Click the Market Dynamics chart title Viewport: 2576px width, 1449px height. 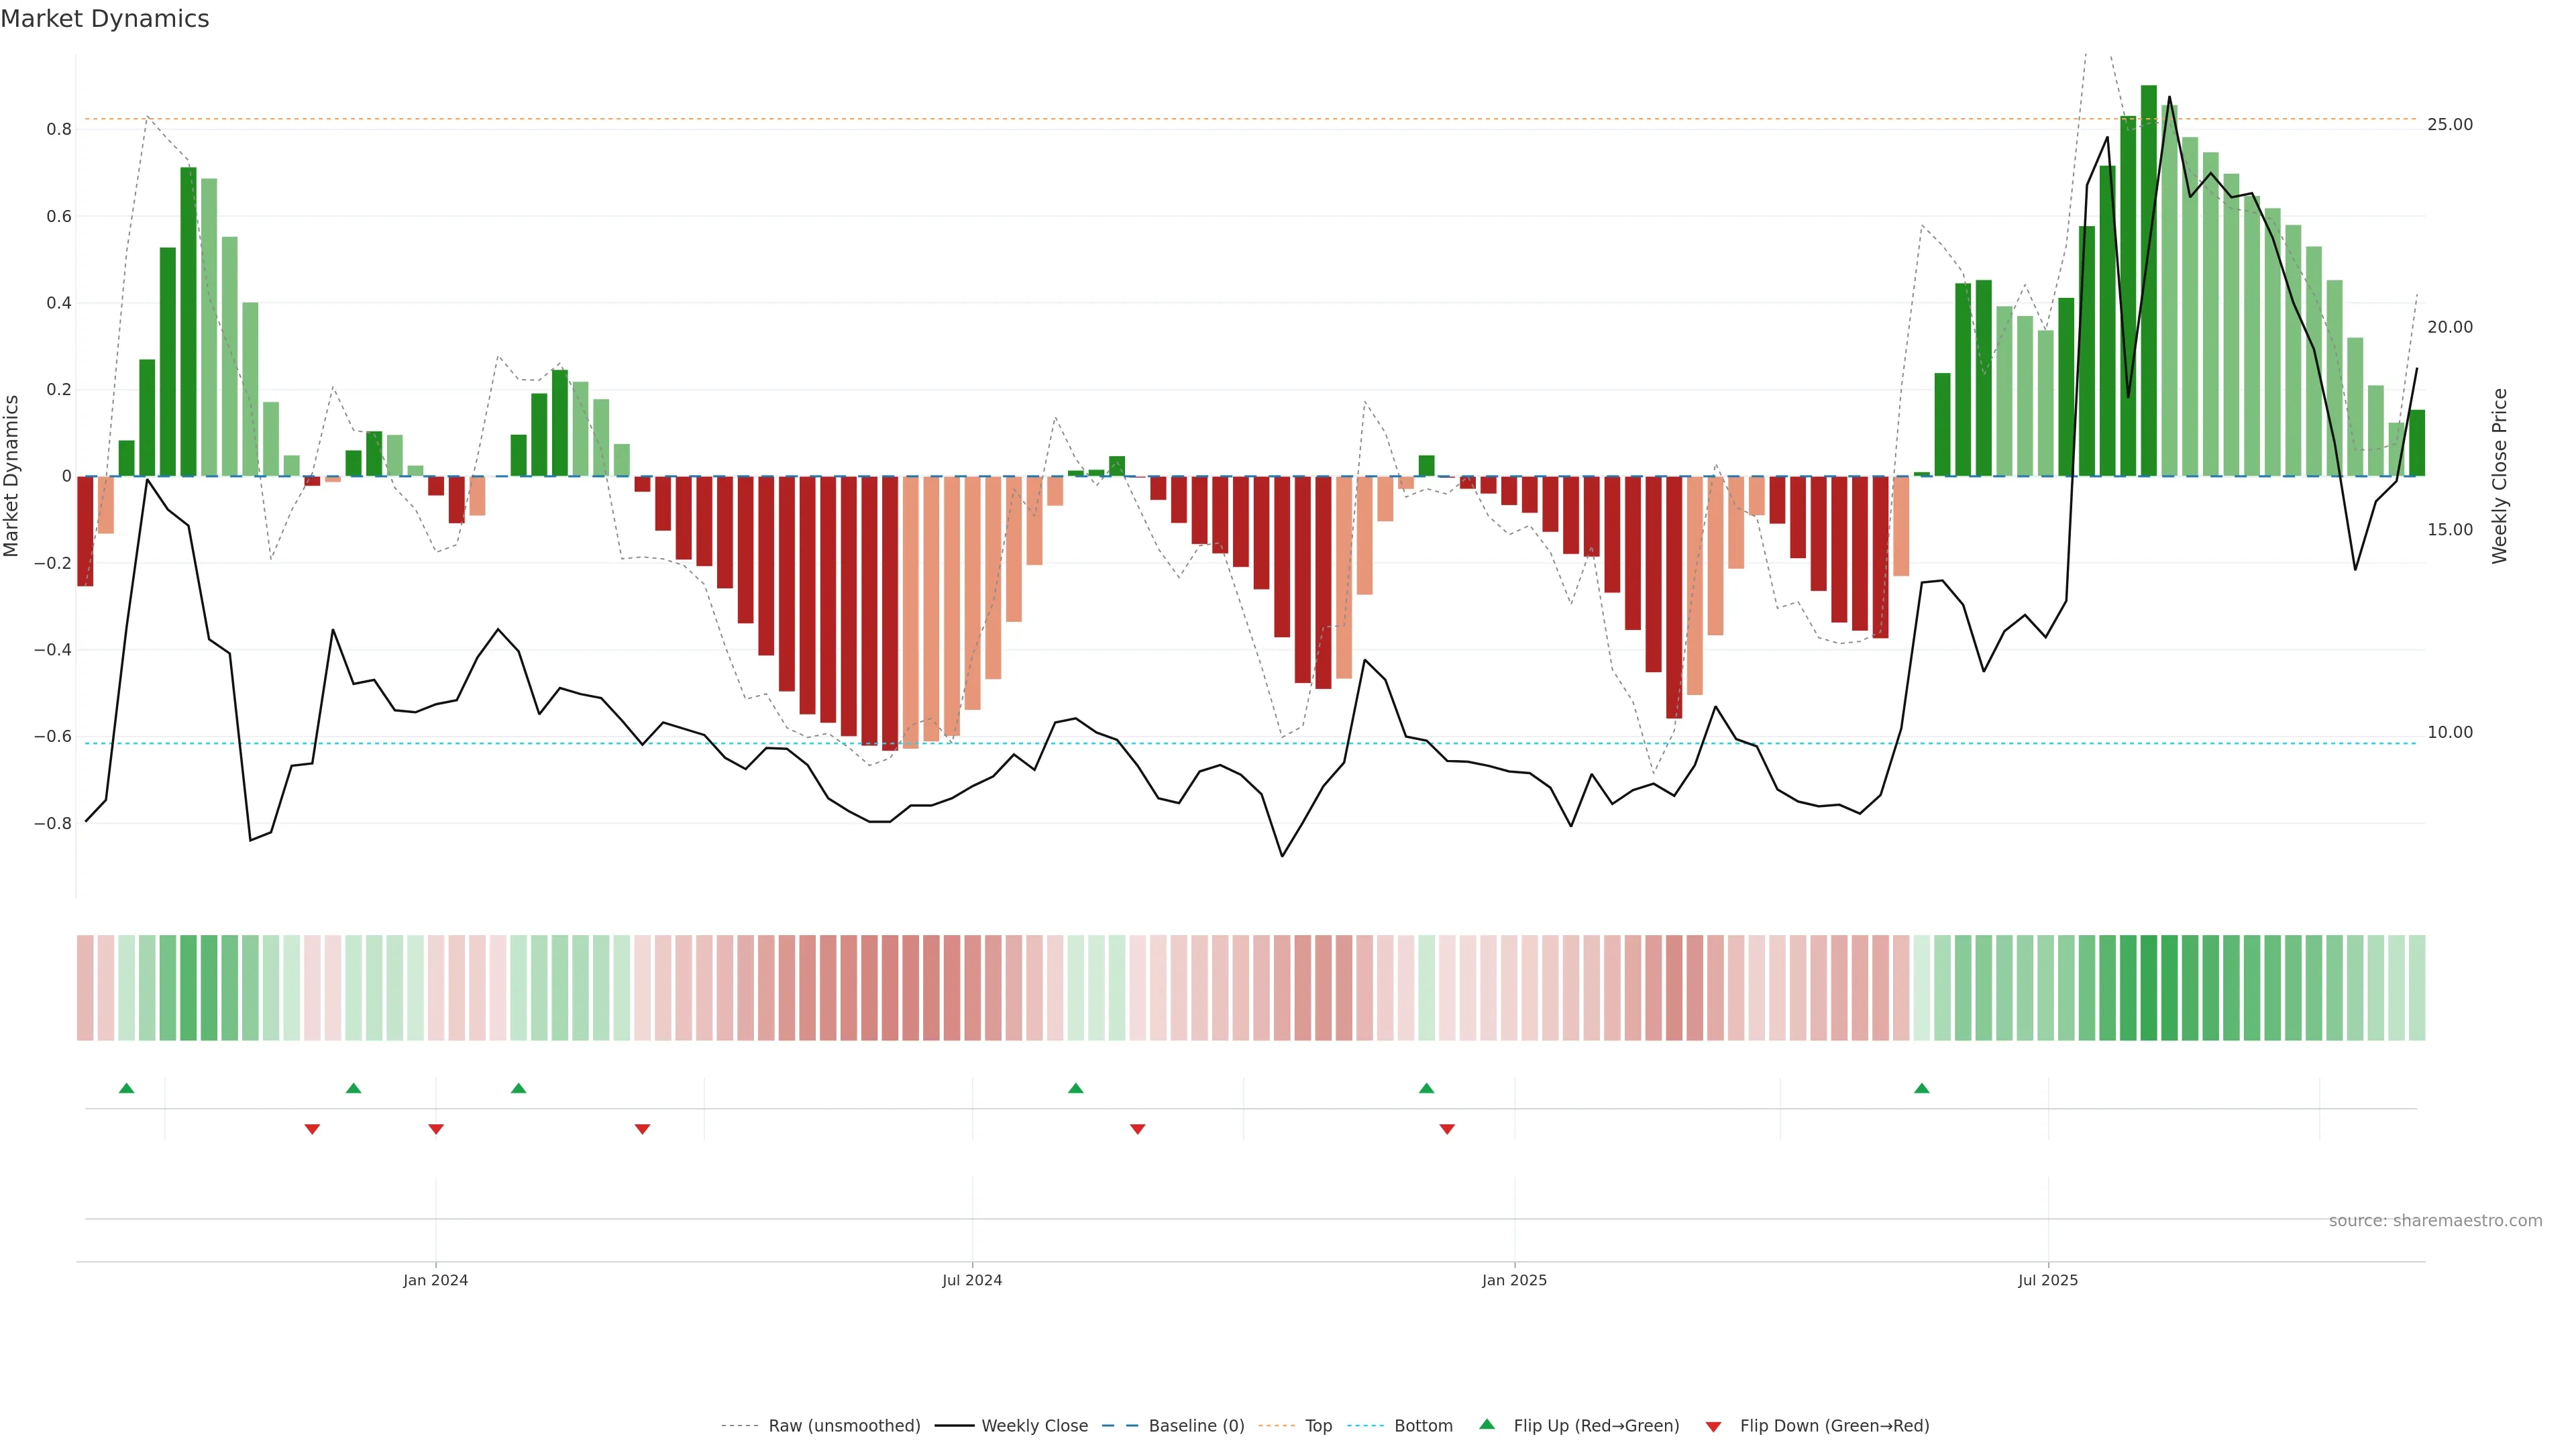105,19
